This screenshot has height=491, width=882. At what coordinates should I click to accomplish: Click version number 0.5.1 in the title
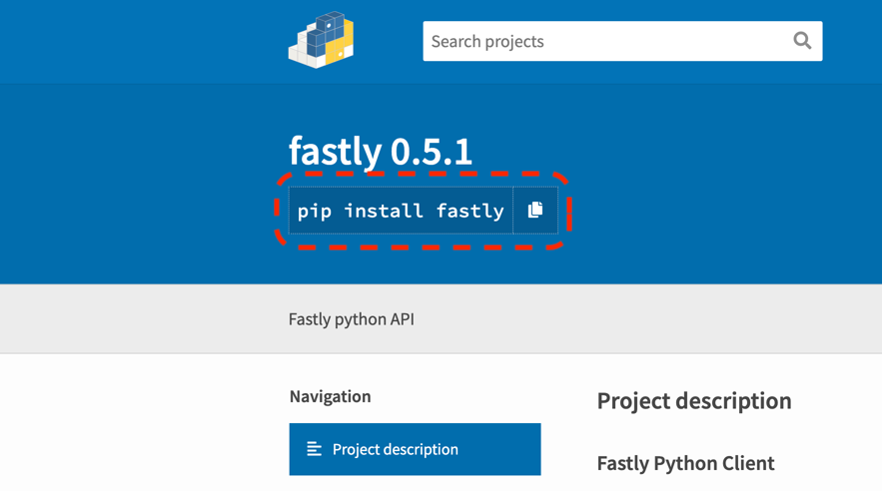(x=432, y=152)
